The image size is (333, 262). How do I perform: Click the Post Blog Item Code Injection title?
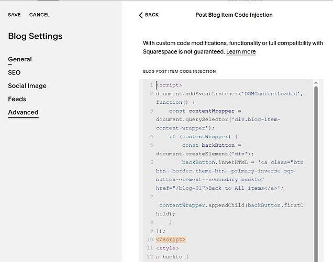234,15
